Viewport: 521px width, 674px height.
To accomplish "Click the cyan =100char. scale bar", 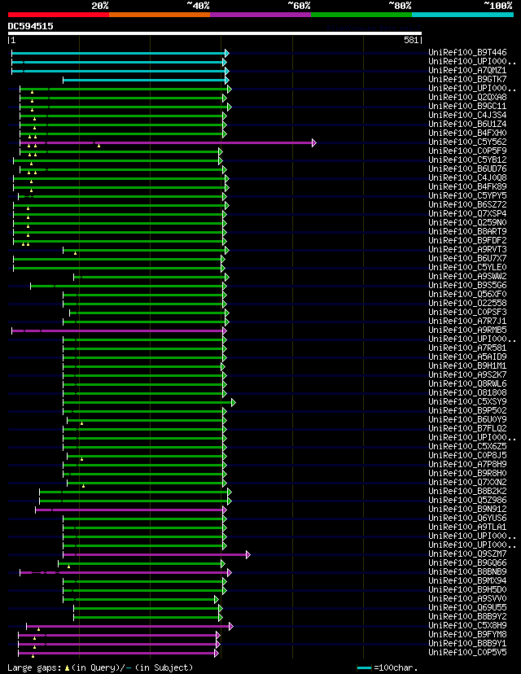I will pyautogui.click(x=364, y=668).
